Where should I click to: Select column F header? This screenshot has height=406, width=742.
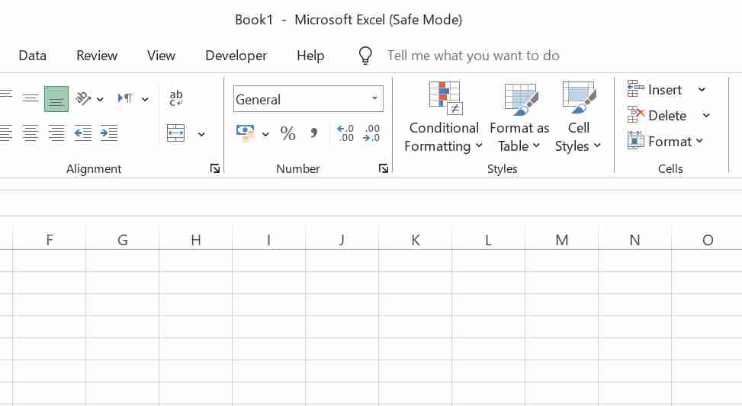(x=50, y=240)
